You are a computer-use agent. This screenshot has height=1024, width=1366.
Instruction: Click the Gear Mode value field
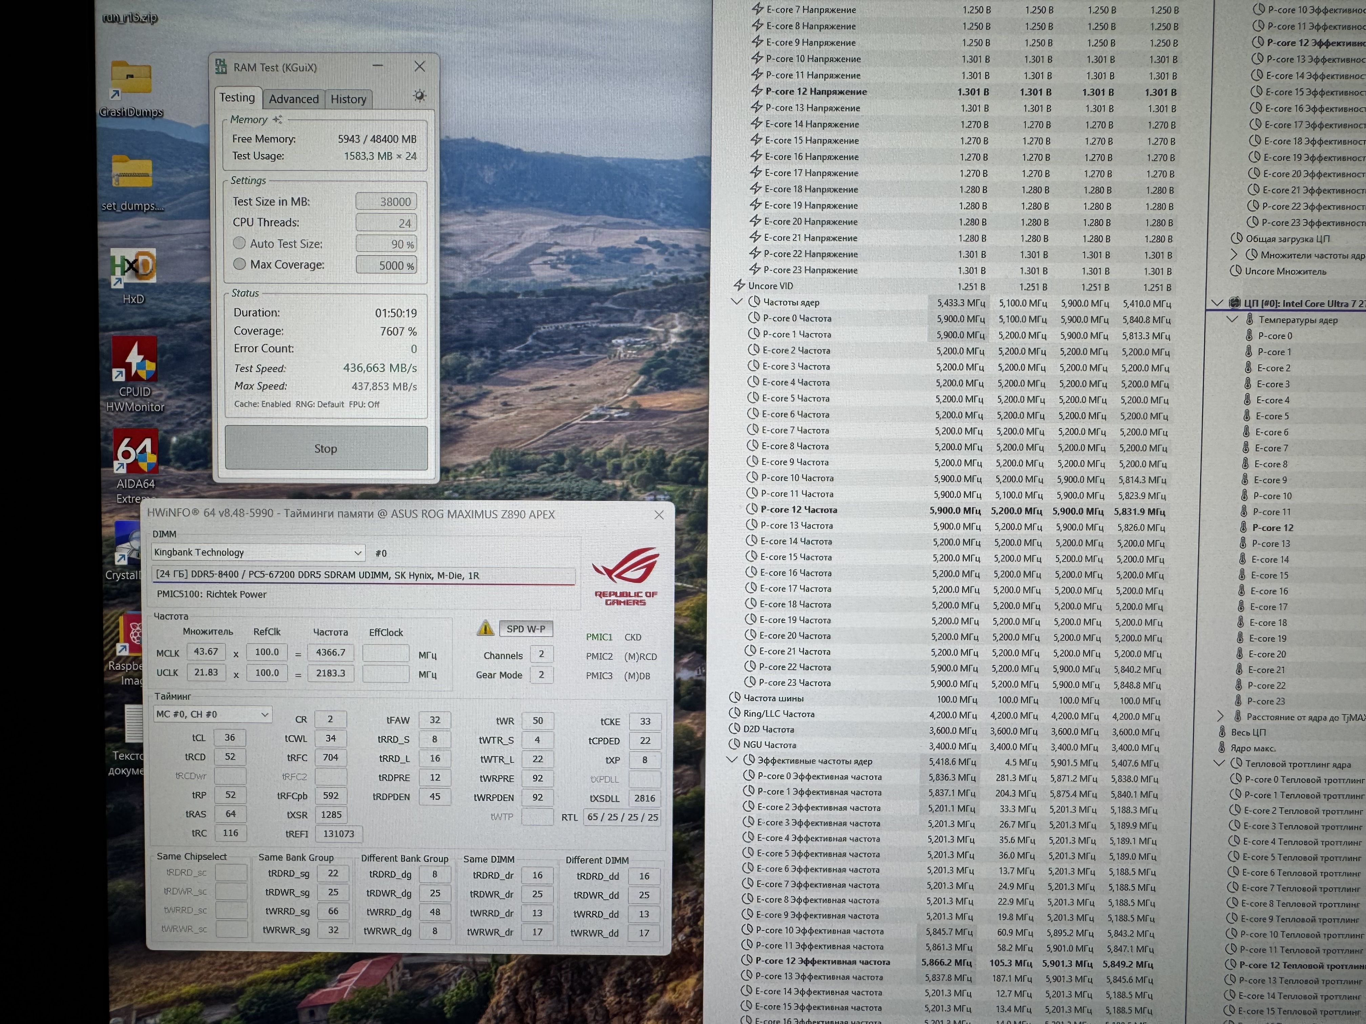[x=542, y=675]
